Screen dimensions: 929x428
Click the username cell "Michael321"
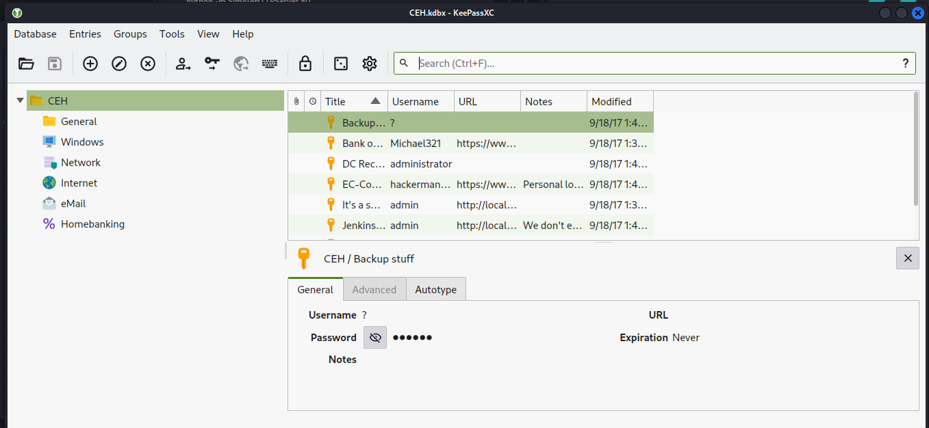pos(416,143)
